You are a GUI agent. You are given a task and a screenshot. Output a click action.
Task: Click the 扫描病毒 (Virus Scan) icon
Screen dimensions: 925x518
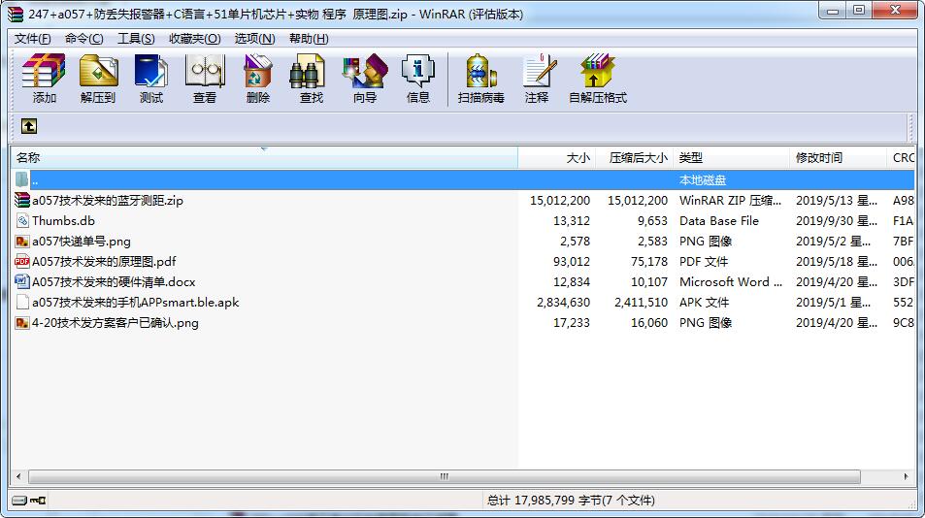[480, 71]
